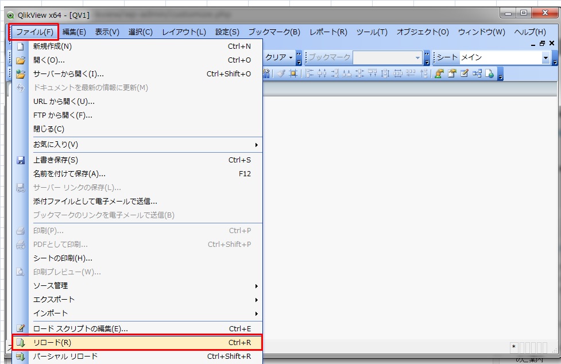Open the 設定(S) settings menu
Image resolution: width=561 pixels, height=364 pixels.
(227, 32)
